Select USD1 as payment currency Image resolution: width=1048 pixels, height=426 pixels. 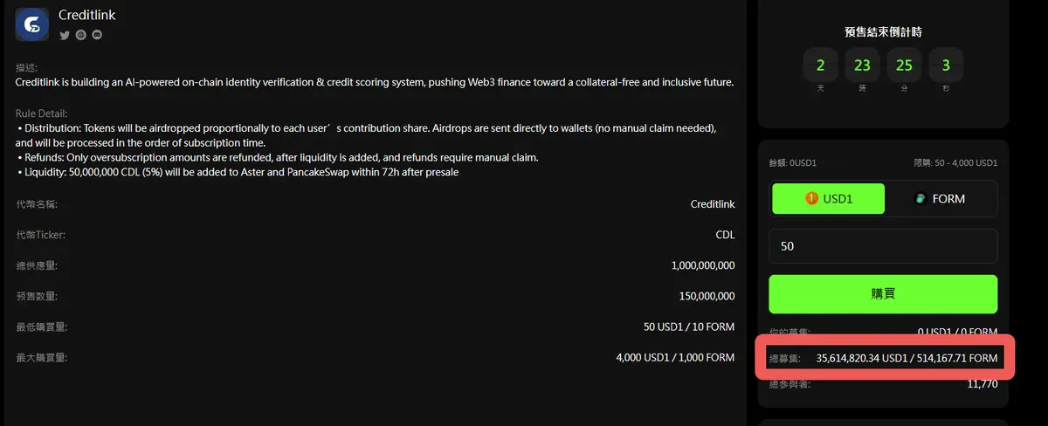pyautogui.click(x=828, y=199)
